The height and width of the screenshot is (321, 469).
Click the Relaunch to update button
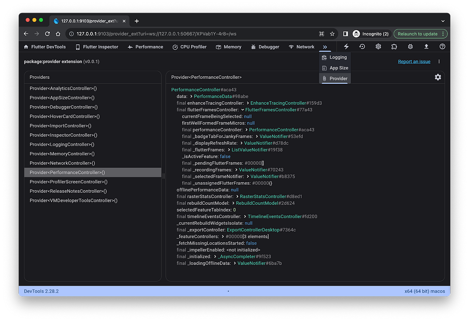tap(420, 34)
